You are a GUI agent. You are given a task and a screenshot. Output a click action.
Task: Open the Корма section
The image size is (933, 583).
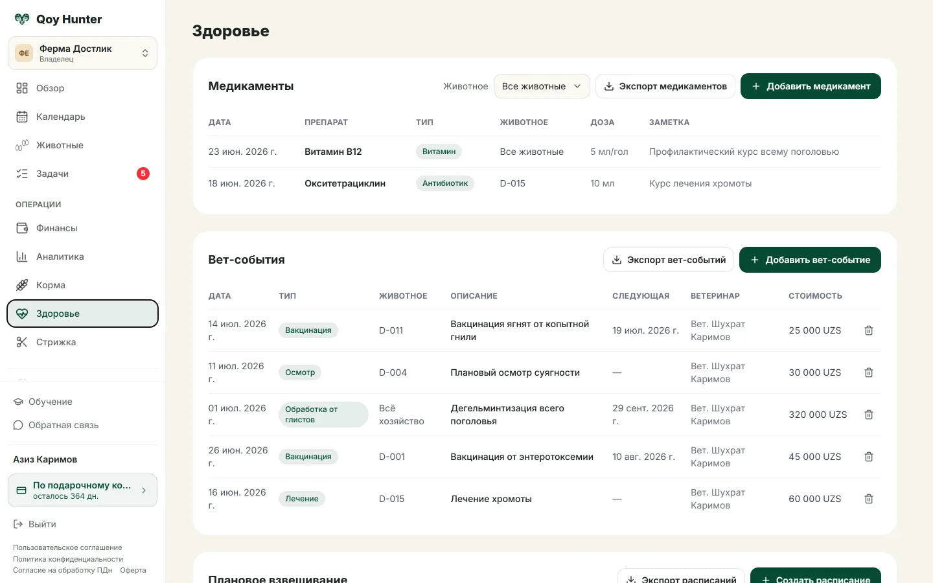(x=82, y=285)
